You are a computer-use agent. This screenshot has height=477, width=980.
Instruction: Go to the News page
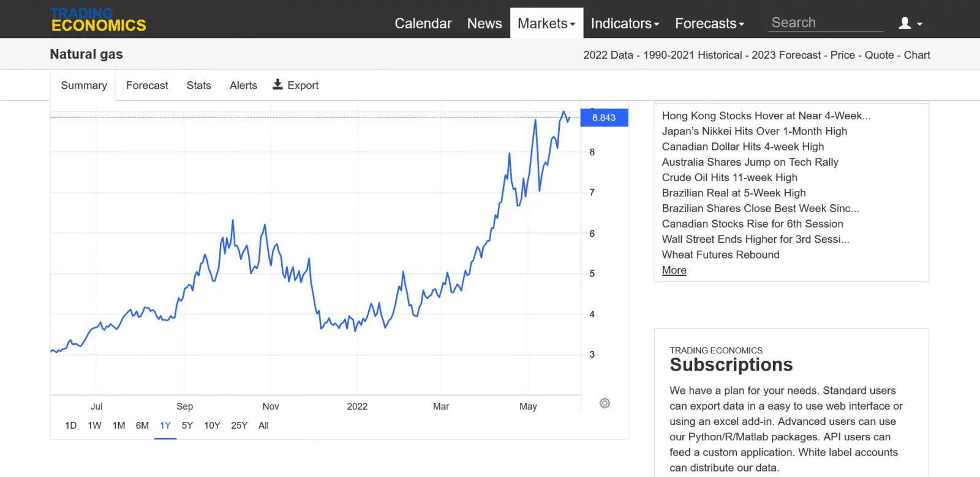click(x=484, y=23)
